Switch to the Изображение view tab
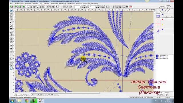This screenshot has width=183, height=103. (x=27, y=95)
